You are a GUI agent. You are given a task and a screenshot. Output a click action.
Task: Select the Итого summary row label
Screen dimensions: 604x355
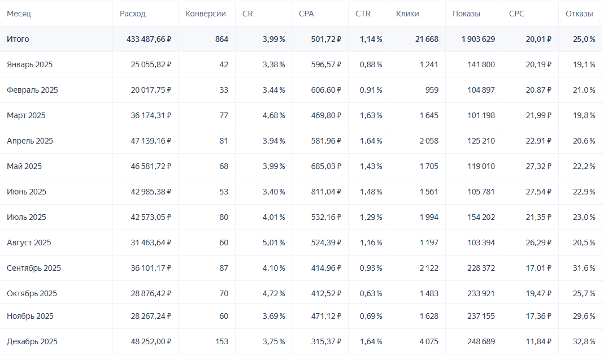pyautogui.click(x=18, y=39)
